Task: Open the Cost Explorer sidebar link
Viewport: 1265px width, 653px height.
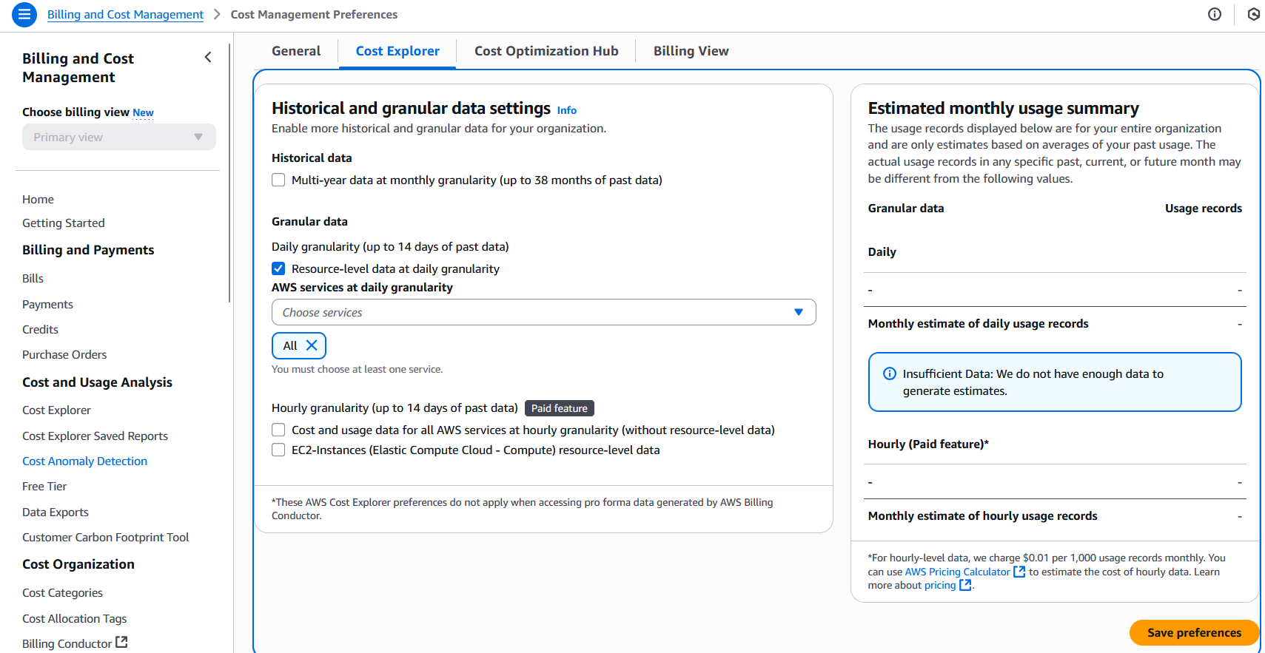Action: point(56,410)
